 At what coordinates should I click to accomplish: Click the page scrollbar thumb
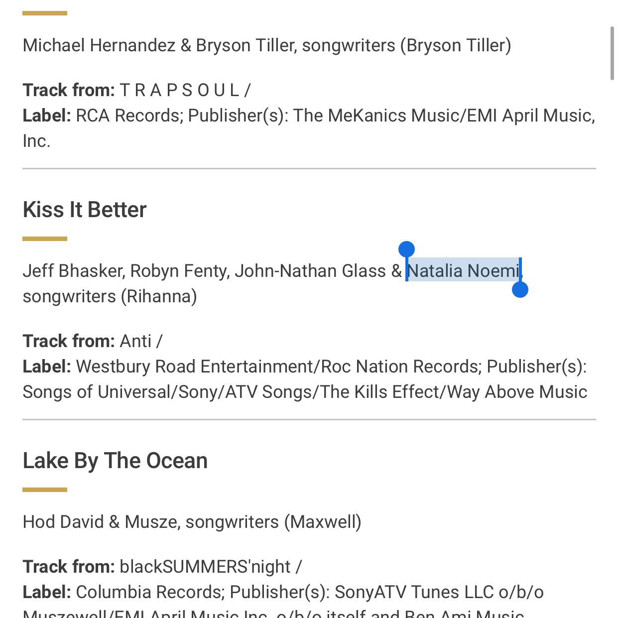coord(613,53)
